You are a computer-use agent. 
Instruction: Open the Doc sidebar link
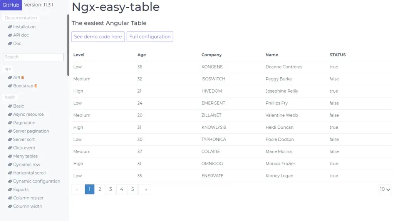[17, 43]
